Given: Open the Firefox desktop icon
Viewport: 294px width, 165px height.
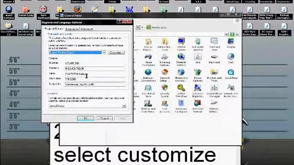Looking at the screenshot, I should pyautogui.click(x=78, y=9).
